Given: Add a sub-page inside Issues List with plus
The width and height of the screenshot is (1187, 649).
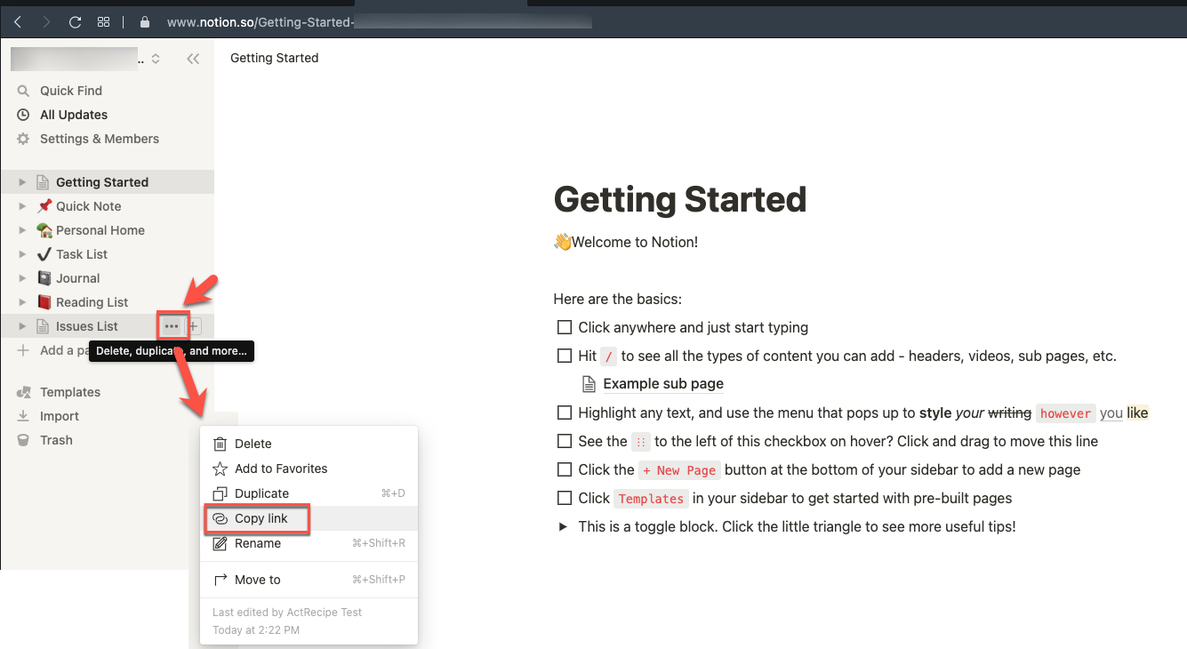Looking at the screenshot, I should pyautogui.click(x=195, y=326).
